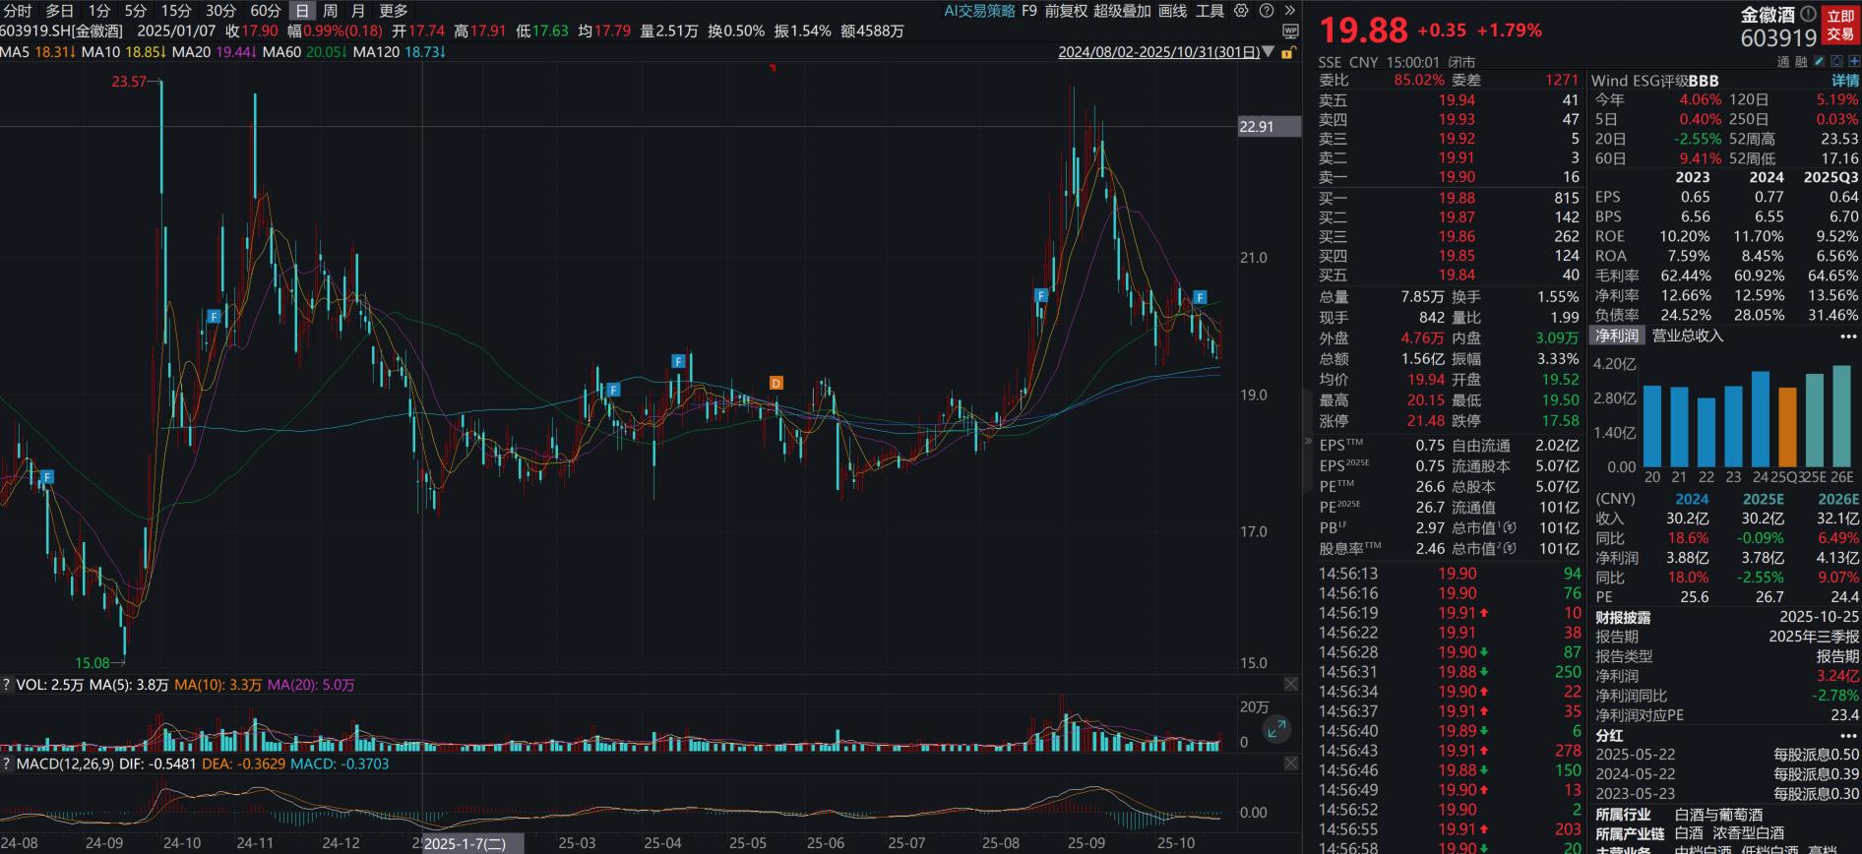Click the info icon beside 金徽酒
This screenshot has height=854, width=1862.
(x=1808, y=15)
